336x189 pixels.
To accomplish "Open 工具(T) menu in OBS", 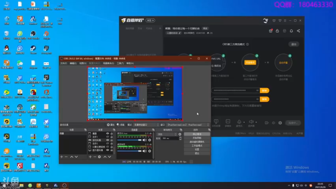I will click(120, 63).
